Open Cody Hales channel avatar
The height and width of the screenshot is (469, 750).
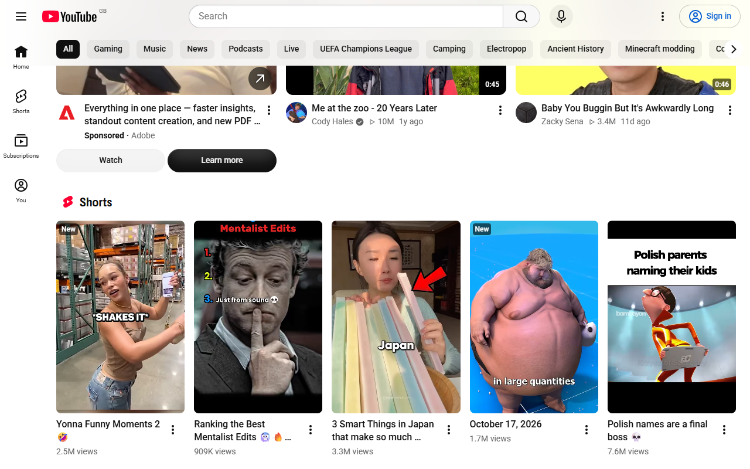296,113
